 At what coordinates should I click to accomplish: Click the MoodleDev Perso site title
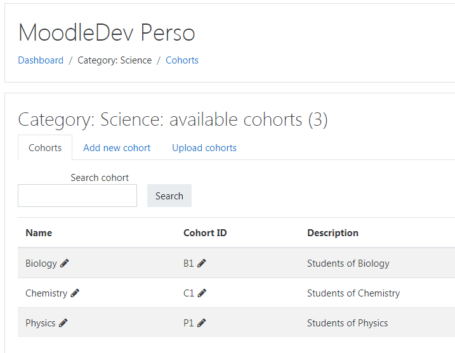tap(107, 32)
